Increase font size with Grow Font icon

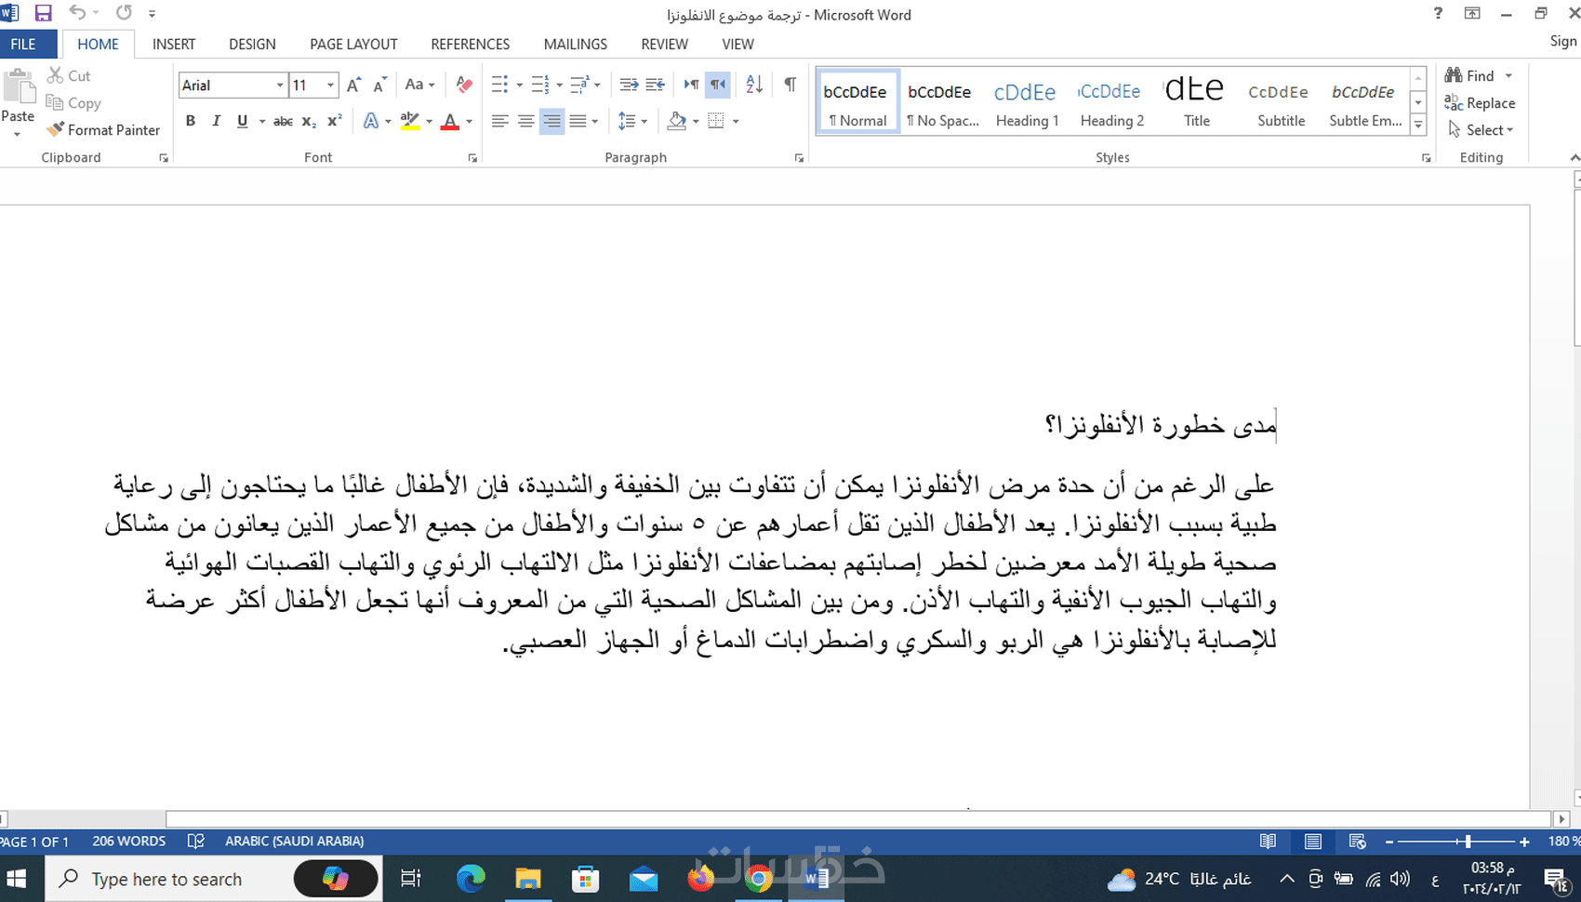point(353,85)
